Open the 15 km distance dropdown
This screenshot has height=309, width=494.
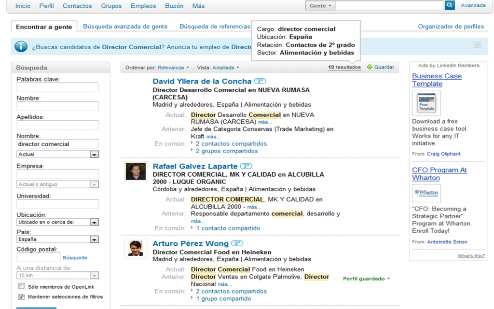[58, 275]
